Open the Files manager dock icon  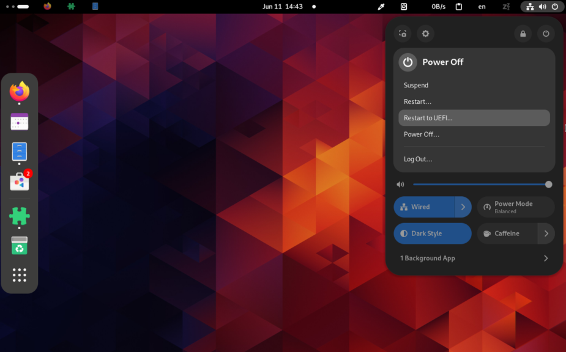pos(20,152)
